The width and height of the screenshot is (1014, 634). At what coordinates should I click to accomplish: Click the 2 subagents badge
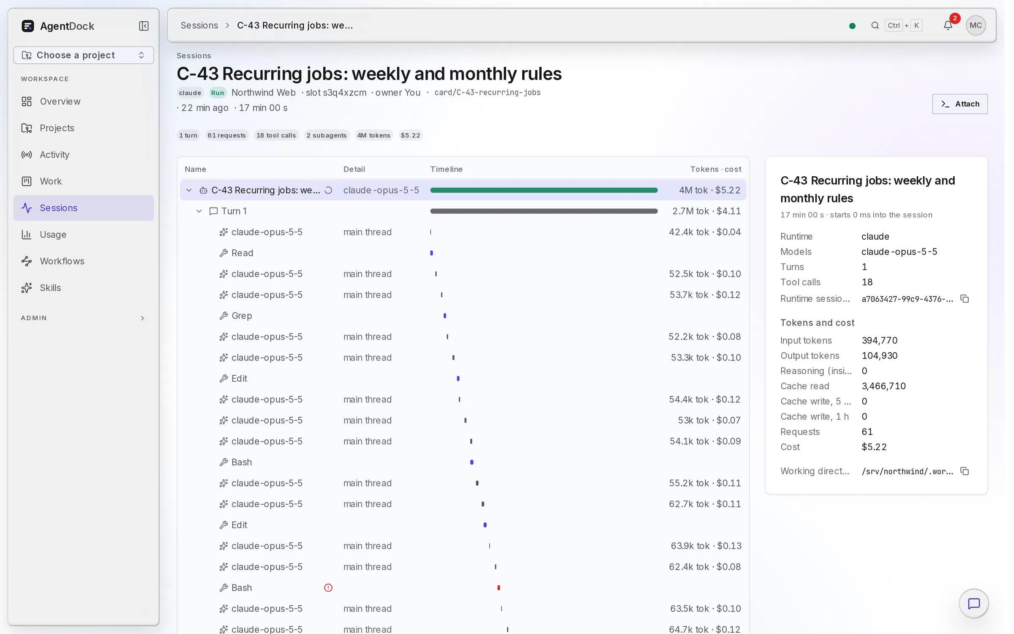pyautogui.click(x=326, y=135)
